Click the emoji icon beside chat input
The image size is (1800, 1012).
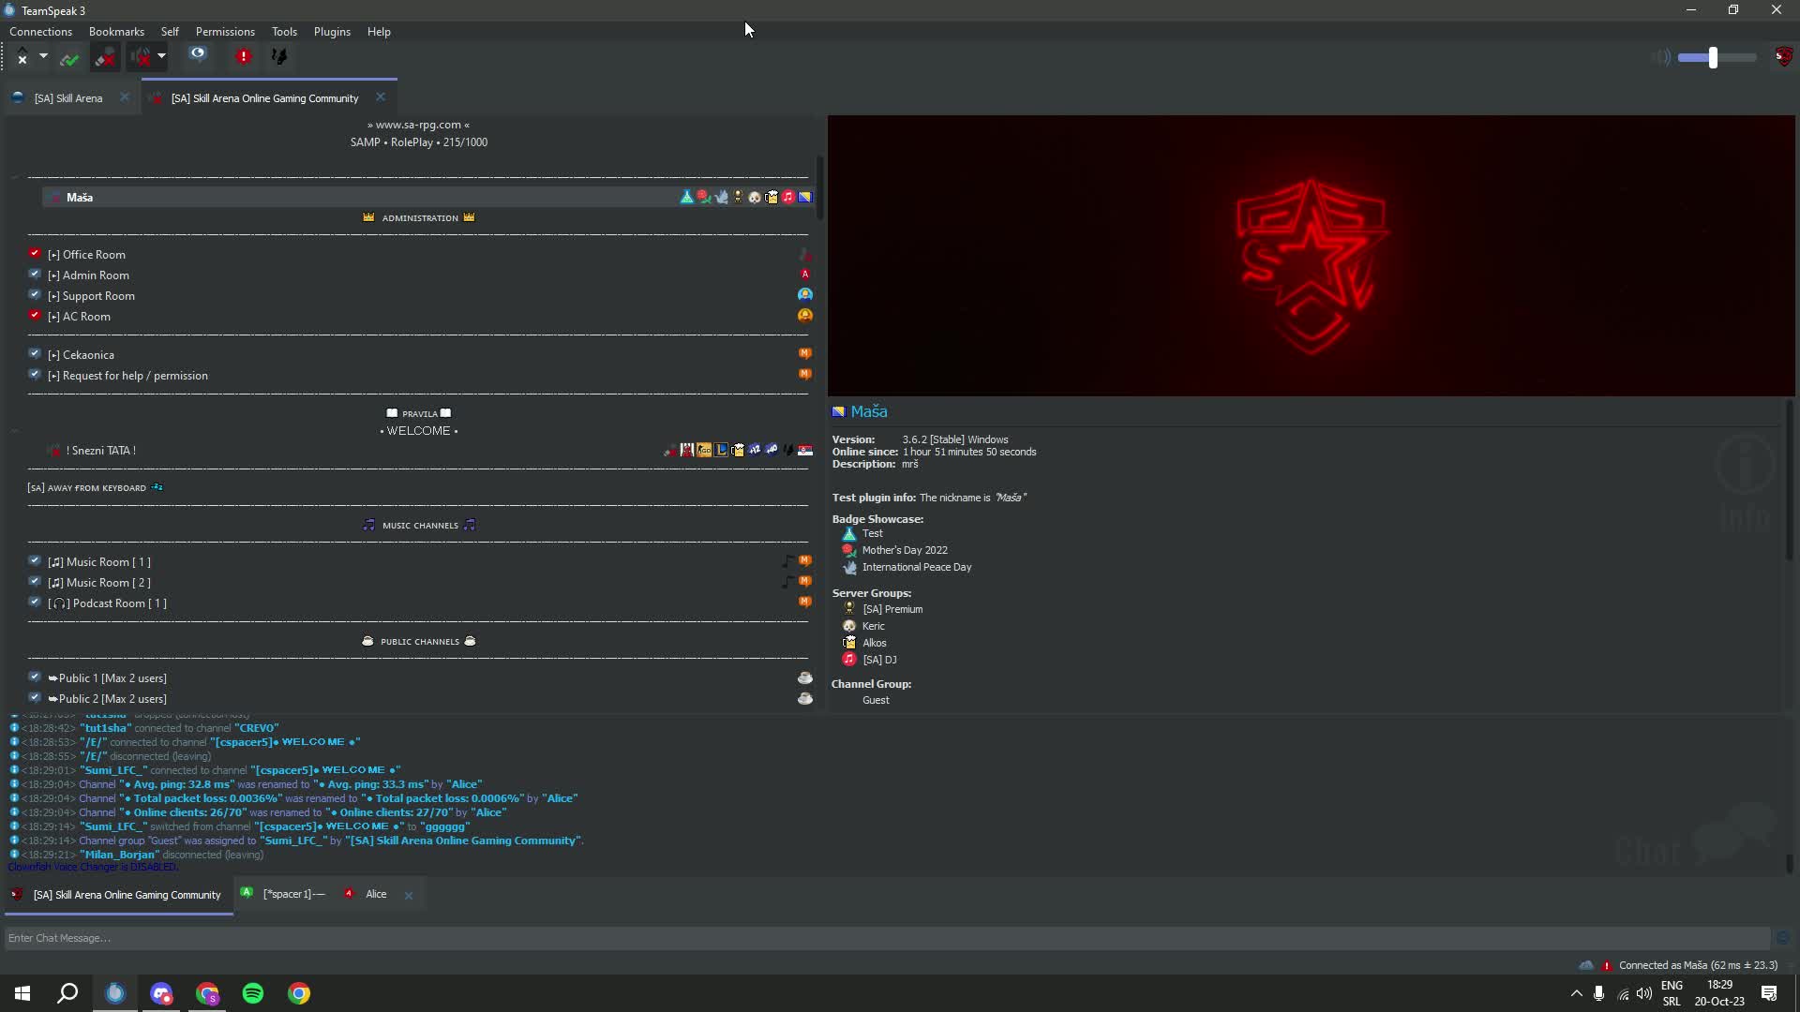tap(1782, 938)
